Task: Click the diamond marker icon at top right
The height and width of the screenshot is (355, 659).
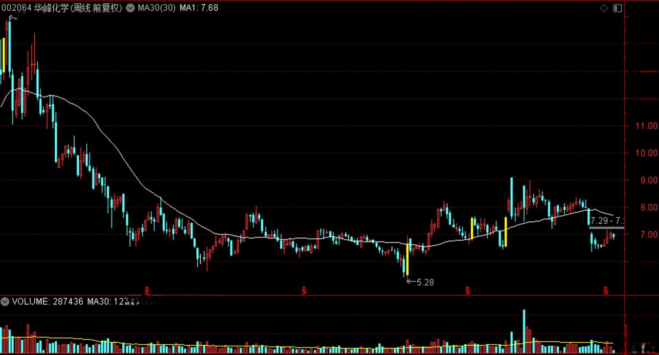Action: click(x=604, y=8)
